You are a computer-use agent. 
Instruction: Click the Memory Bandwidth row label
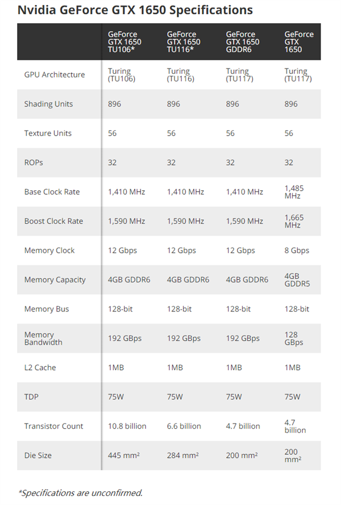pos(43,338)
